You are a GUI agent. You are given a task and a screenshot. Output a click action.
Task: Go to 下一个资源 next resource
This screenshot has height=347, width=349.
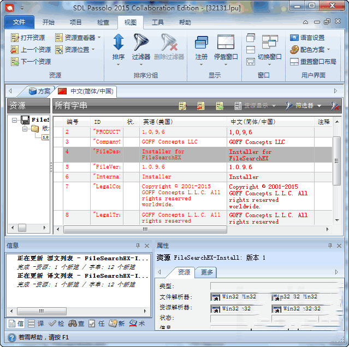(x=31, y=62)
